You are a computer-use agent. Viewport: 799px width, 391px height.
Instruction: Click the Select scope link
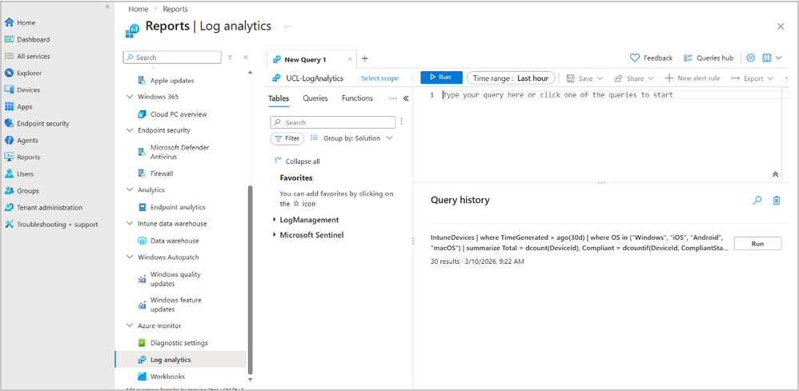pyautogui.click(x=379, y=78)
